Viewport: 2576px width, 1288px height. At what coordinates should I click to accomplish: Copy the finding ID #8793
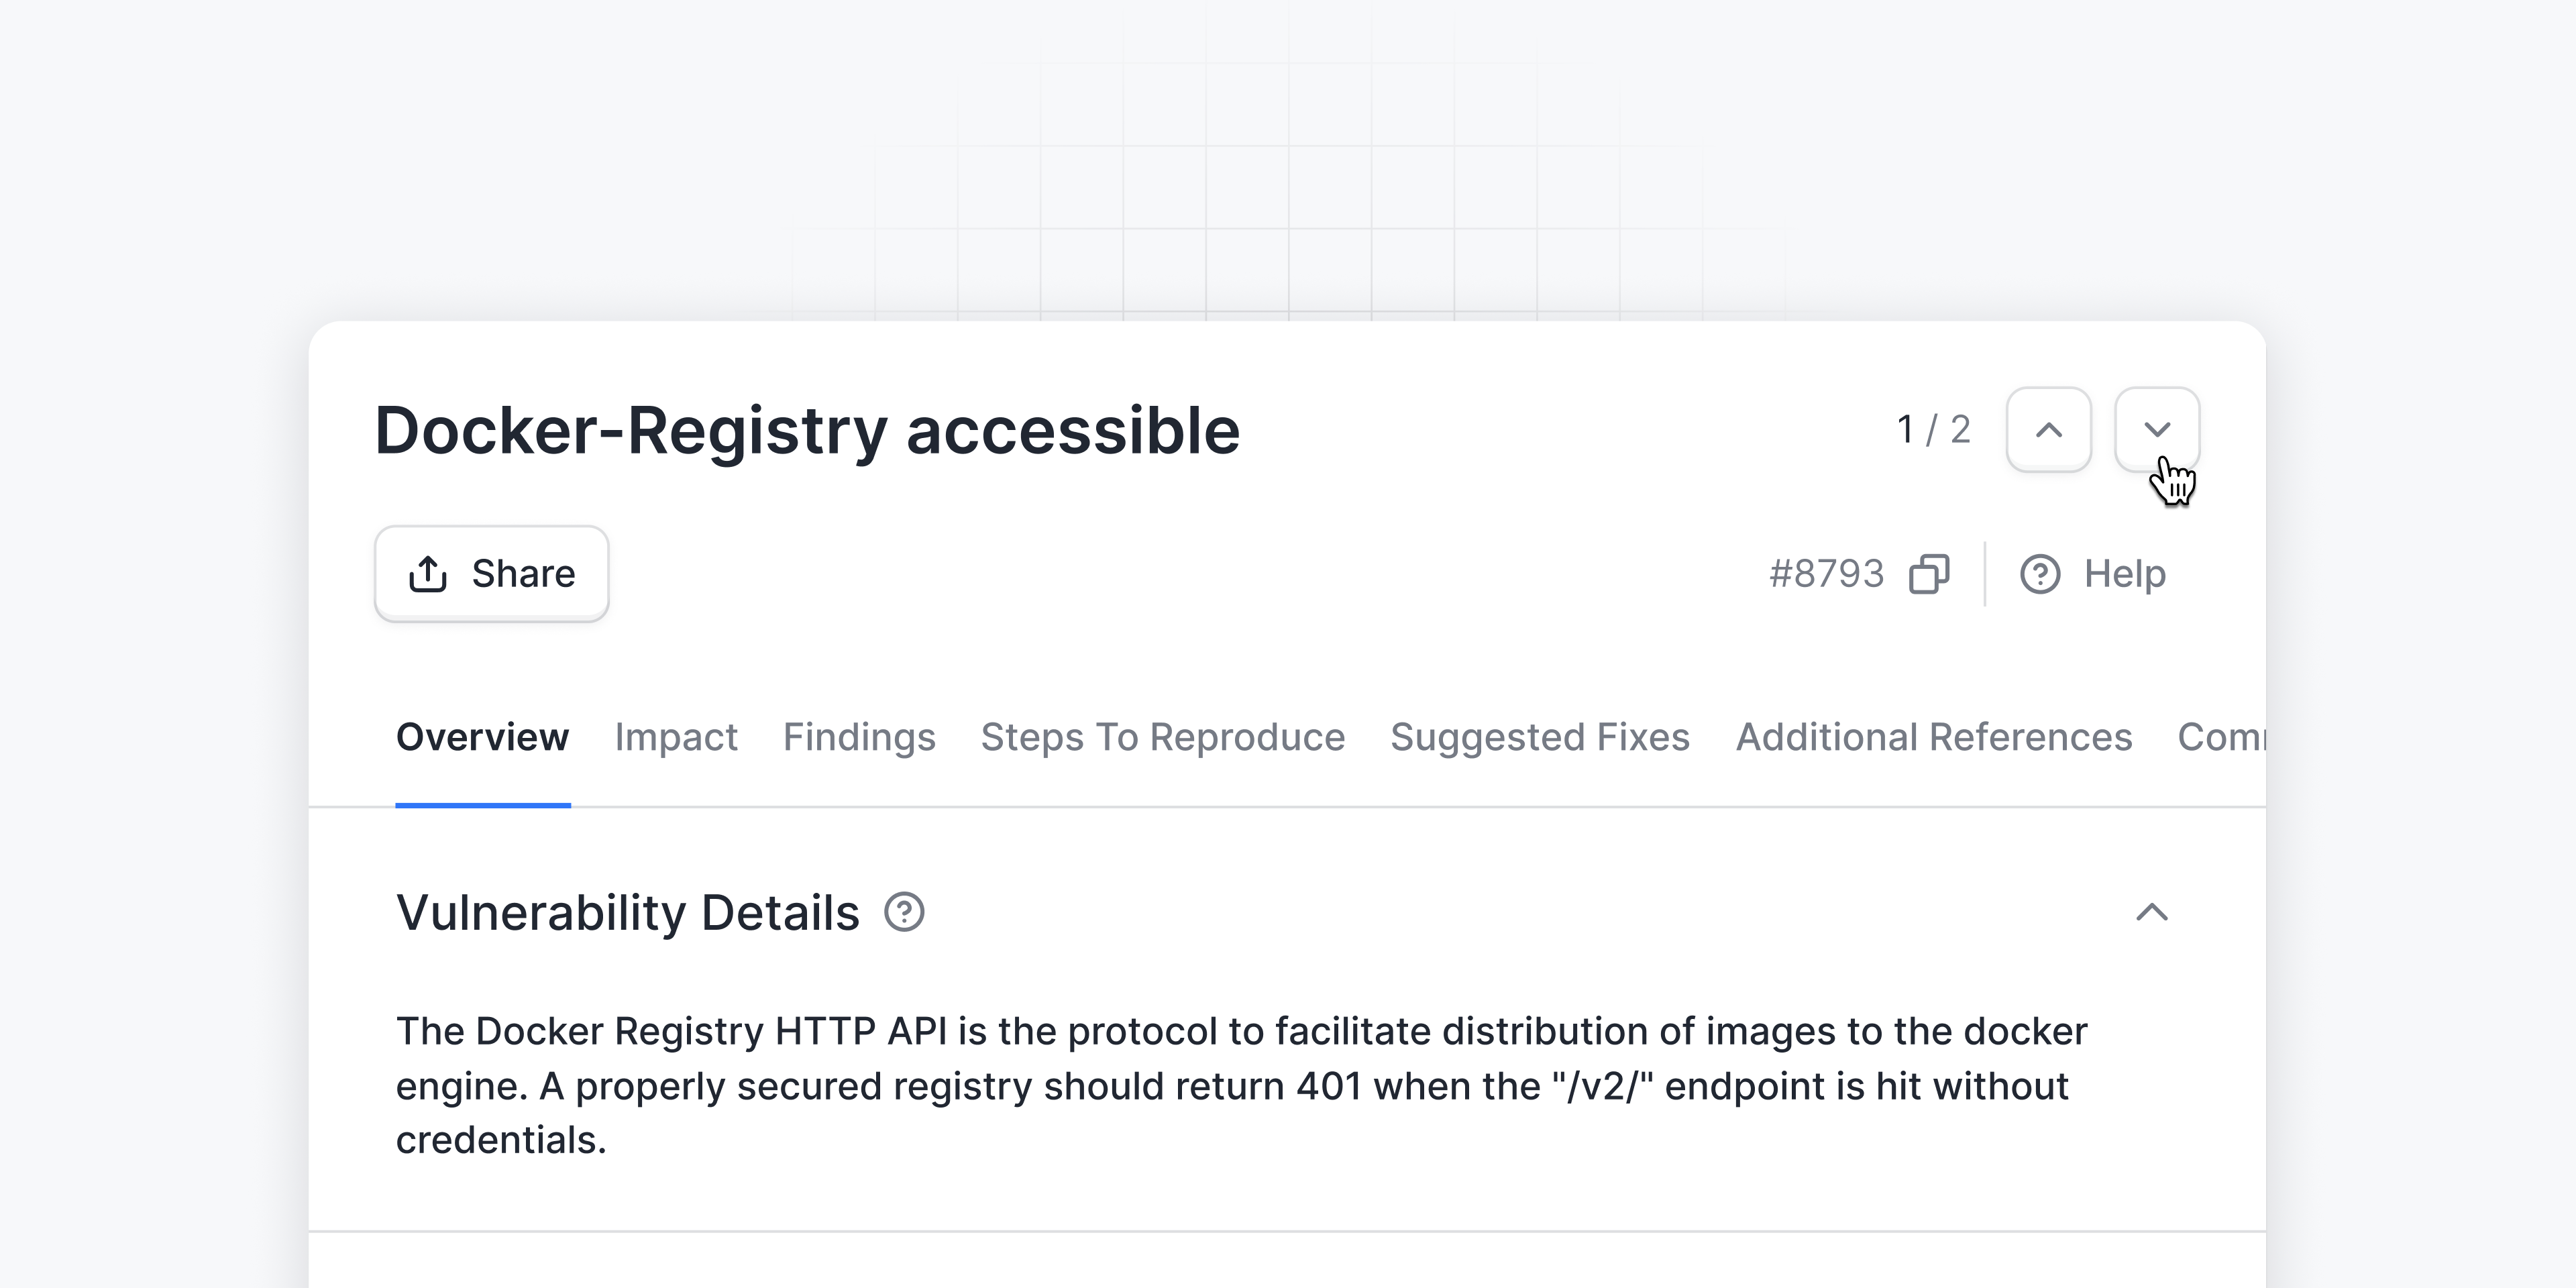tap(1929, 574)
